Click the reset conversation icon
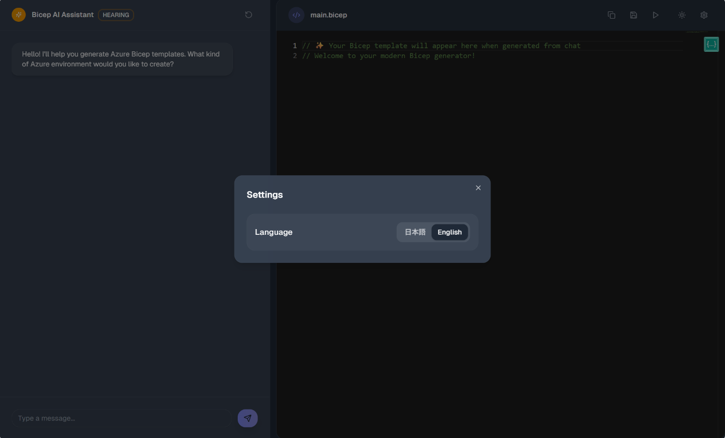 tap(249, 15)
